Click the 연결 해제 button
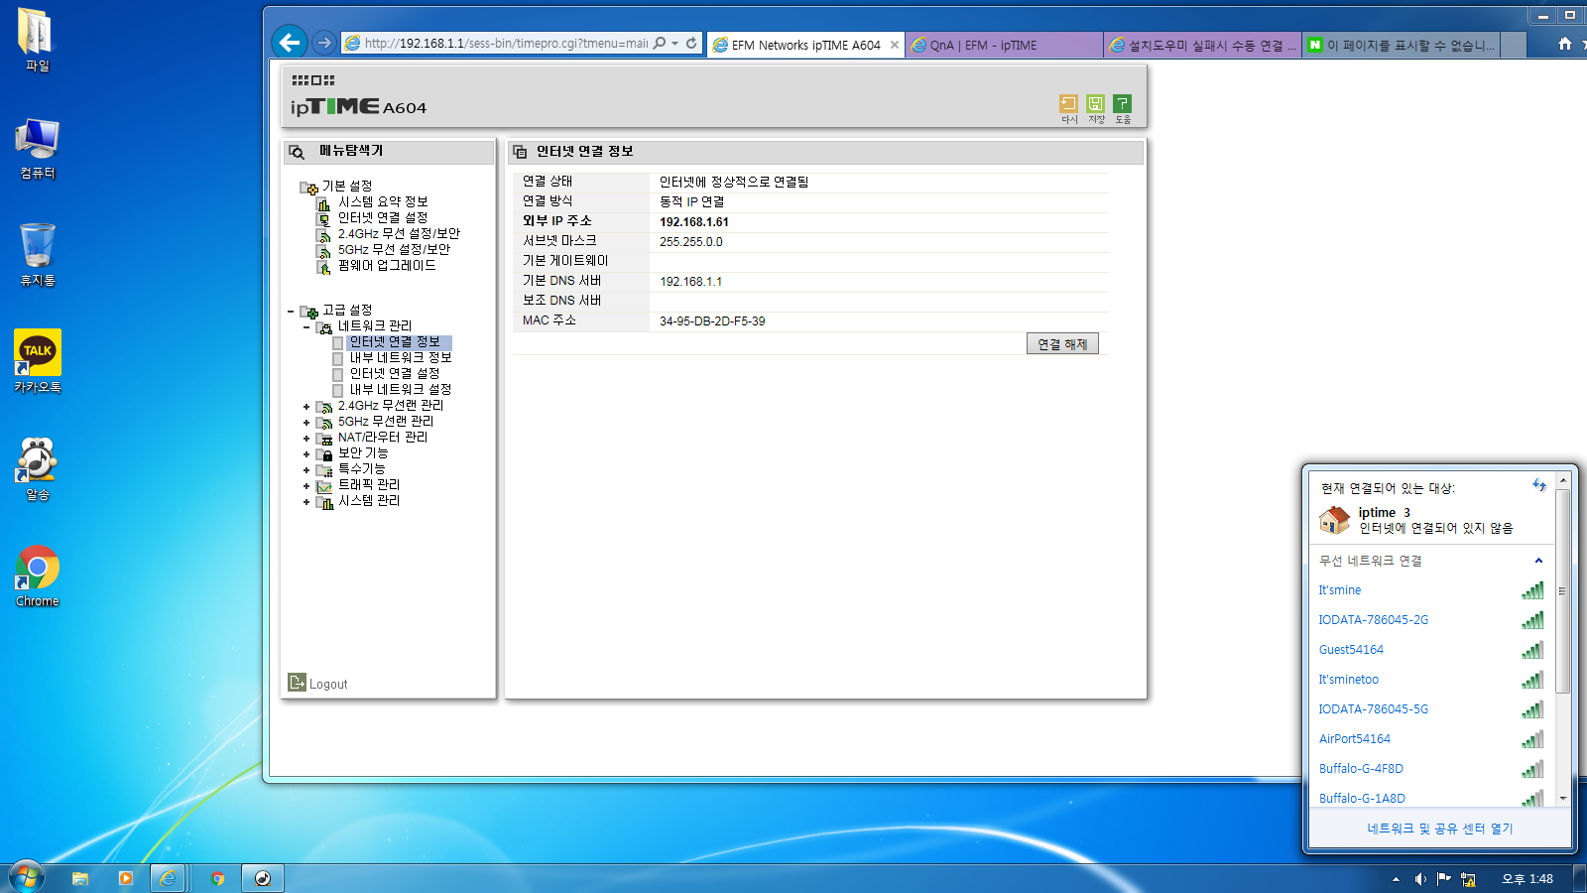The image size is (1587, 893). (1062, 343)
